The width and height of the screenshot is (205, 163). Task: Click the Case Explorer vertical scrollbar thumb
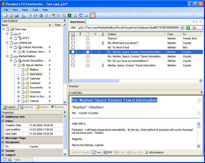tap(65, 55)
